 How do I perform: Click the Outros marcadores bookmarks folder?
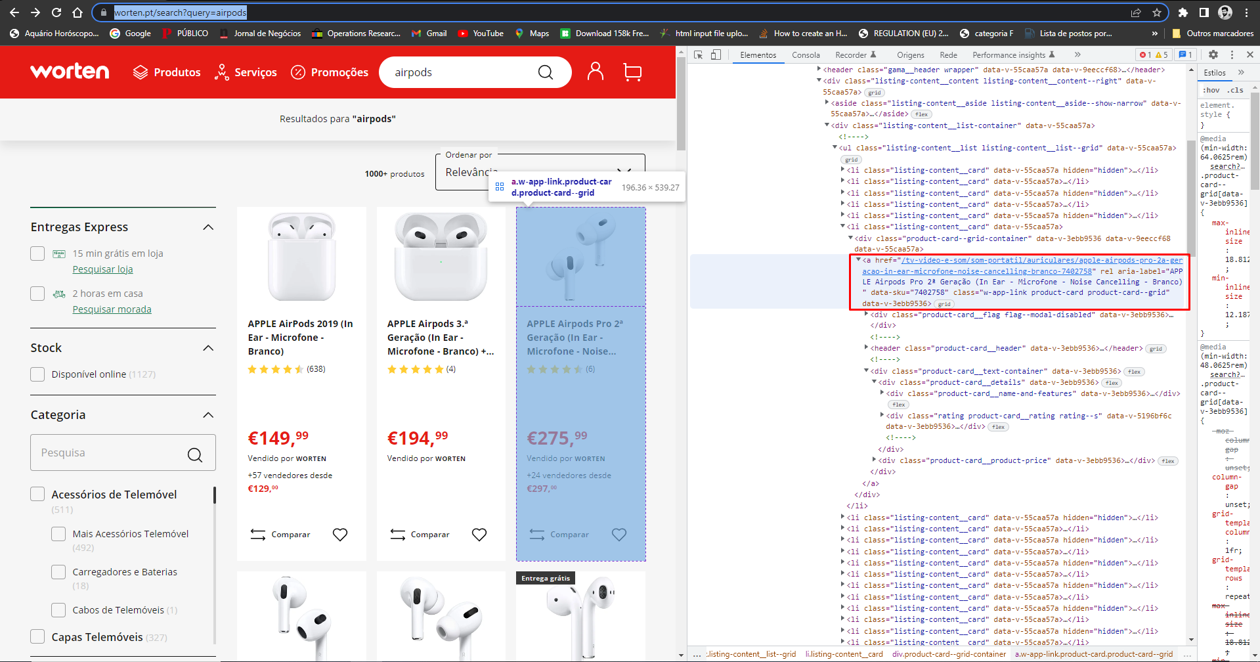tap(1213, 33)
